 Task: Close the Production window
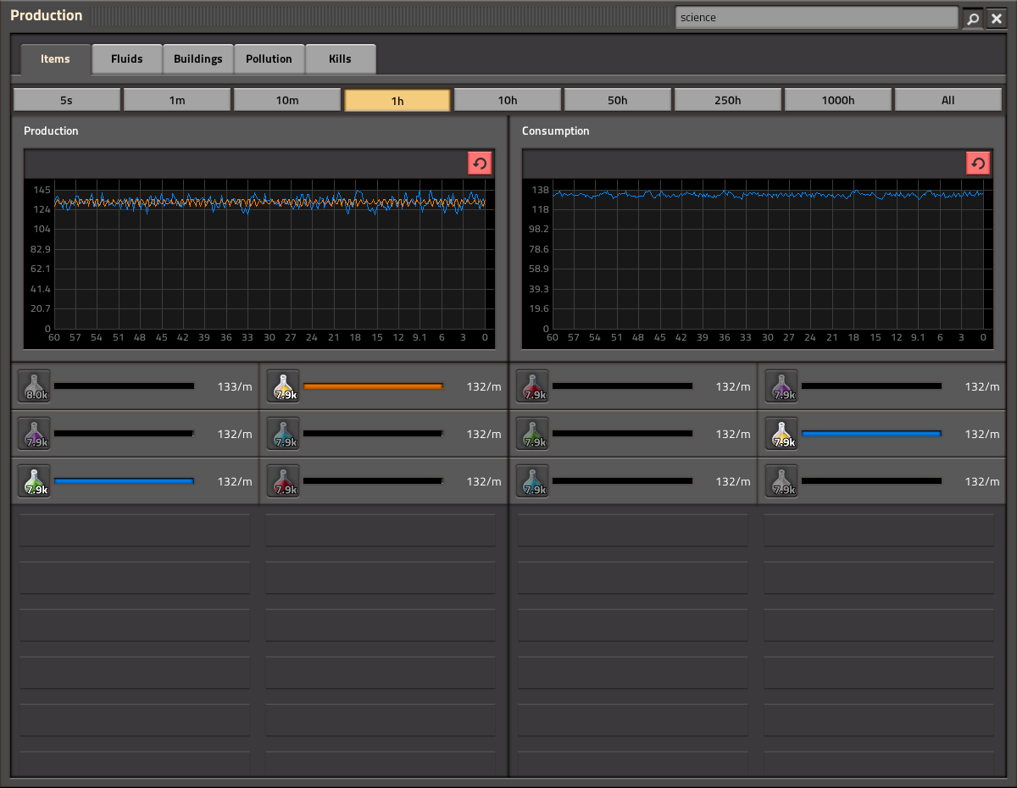click(996, 18)
